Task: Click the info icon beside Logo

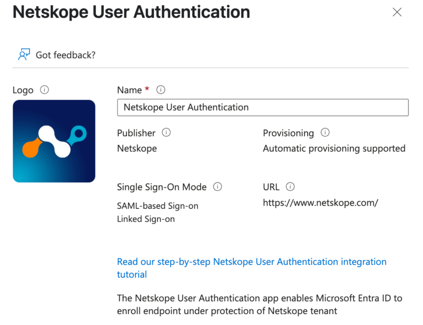Action: [x=44, y=89]
